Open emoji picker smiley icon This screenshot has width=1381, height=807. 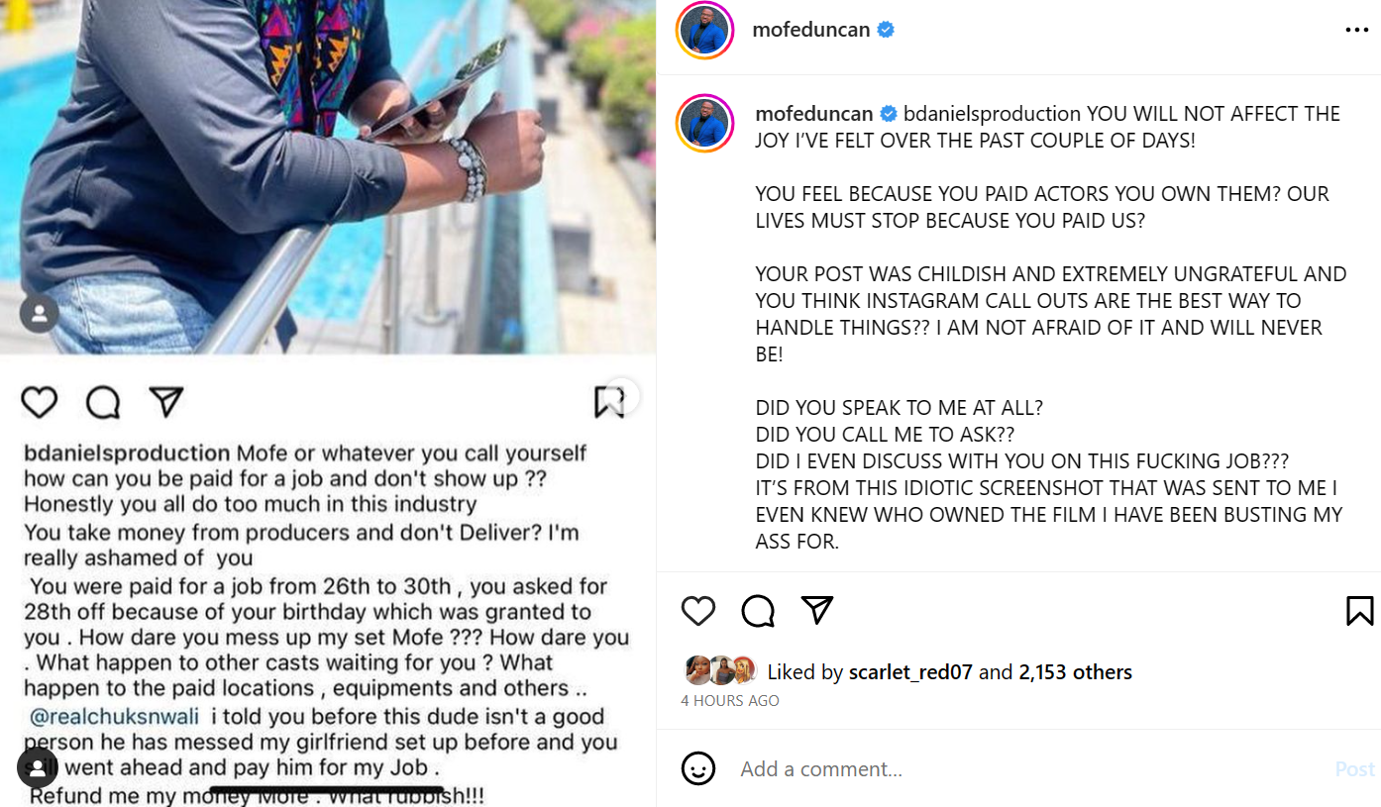click(698, 768)
